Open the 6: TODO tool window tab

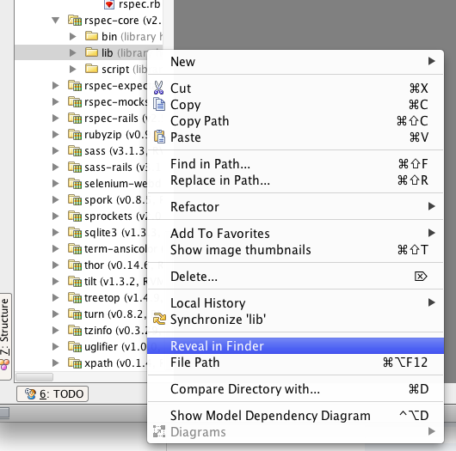[52, 393]
